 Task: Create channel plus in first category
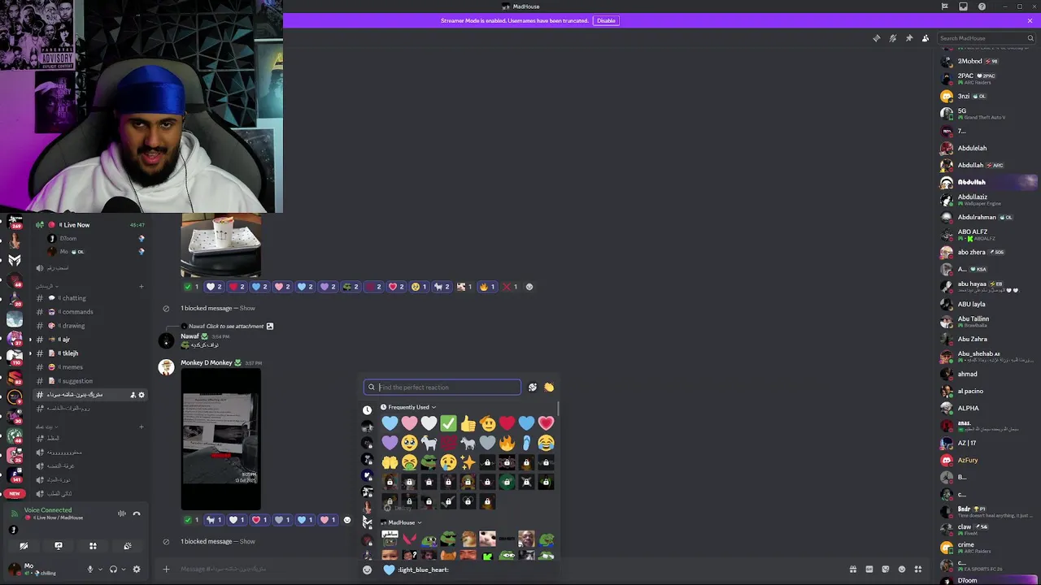click(x=141, y=286)
